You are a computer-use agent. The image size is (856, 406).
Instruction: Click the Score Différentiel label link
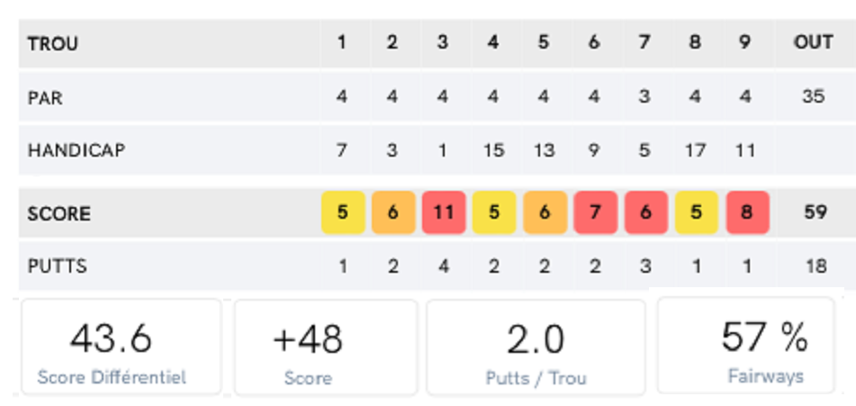point(112,377)
